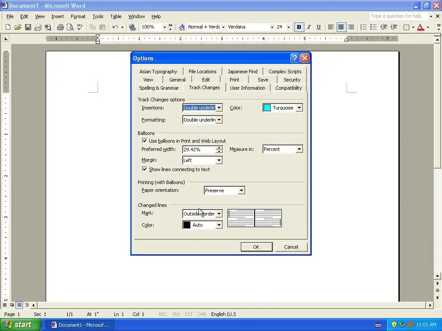
Task: Switch to the Security tab
Action: pos(292,80)
